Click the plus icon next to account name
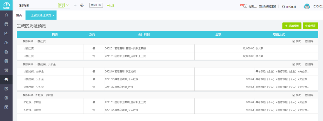This screenshot has width=323, height=121. 75,5
